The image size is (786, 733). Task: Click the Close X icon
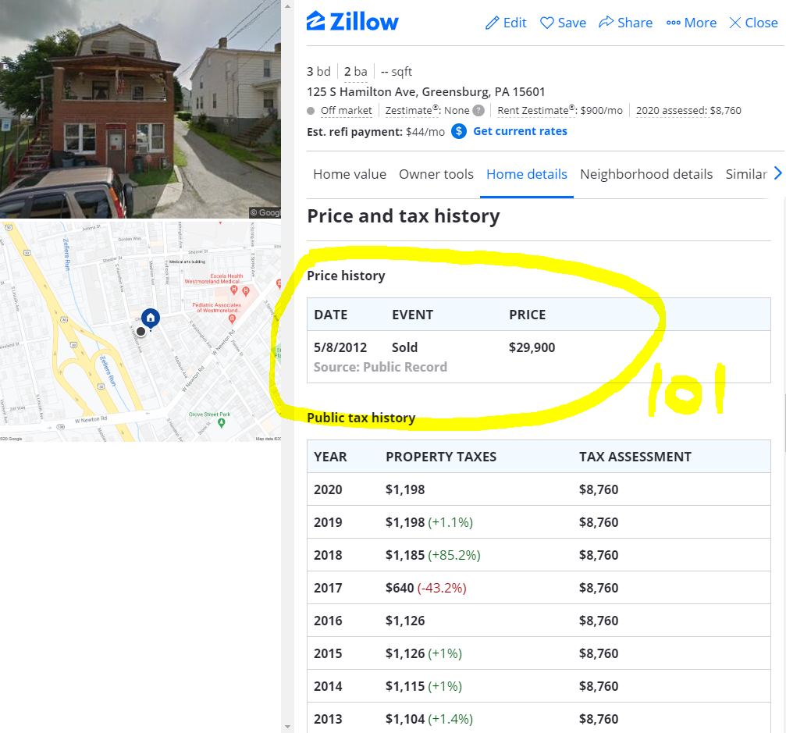point(734,23)
